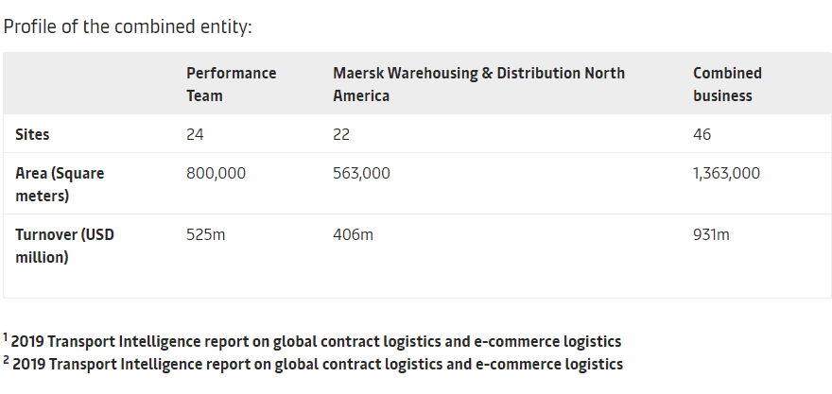Click the Area (Square meters) row label

click(x=60, y=184)
